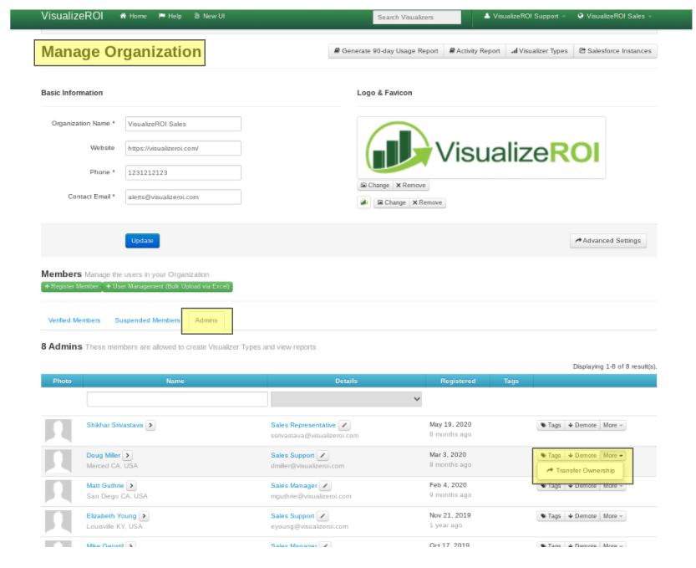696x568 pixels.
Task: Click the arrow button beside Elizabeth Young
Action: coord(144,516)
